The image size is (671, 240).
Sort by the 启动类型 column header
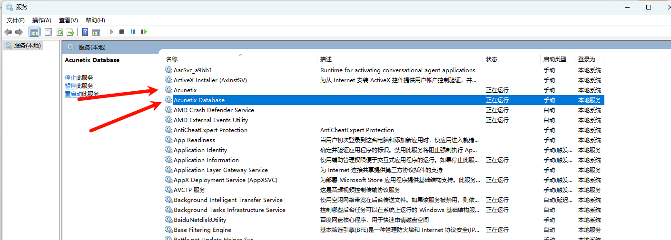[554, 59]
